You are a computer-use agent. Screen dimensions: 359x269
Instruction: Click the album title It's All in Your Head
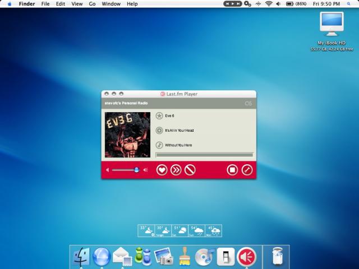click(x=179, y=131)
